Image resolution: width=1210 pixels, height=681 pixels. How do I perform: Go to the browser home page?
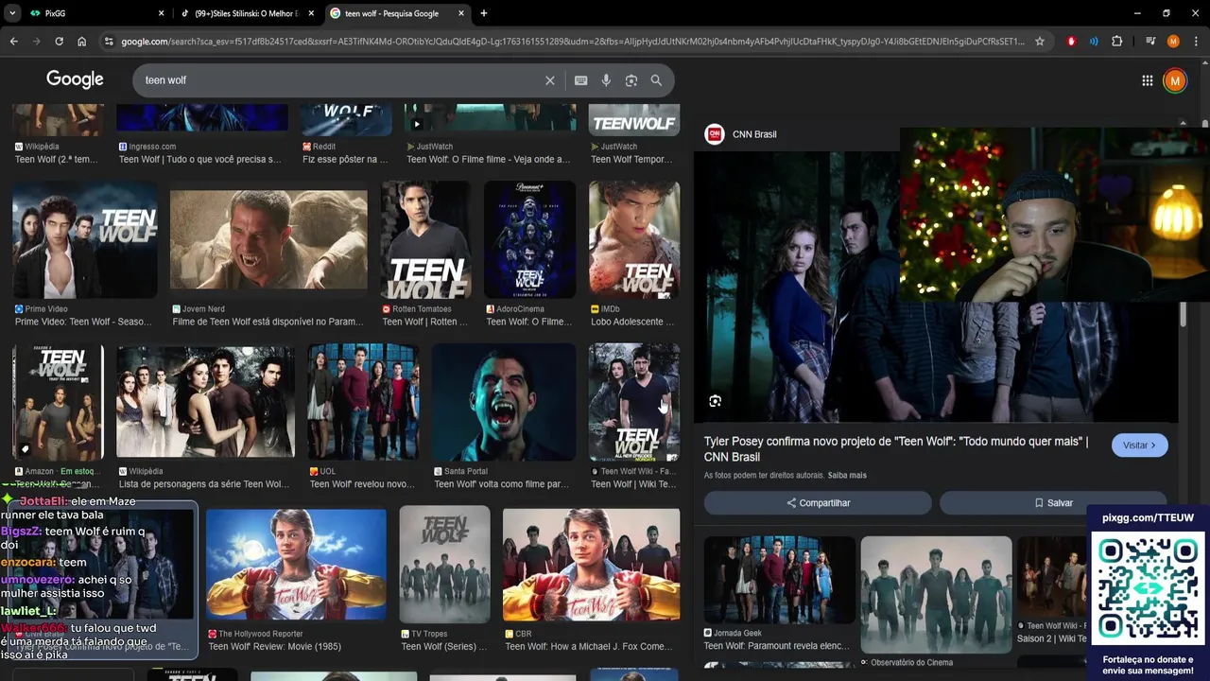click(81, 42)
